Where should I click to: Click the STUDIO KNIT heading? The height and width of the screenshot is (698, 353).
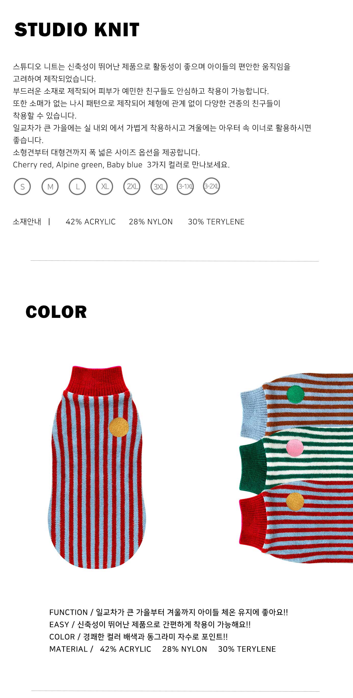click(77, 30)
